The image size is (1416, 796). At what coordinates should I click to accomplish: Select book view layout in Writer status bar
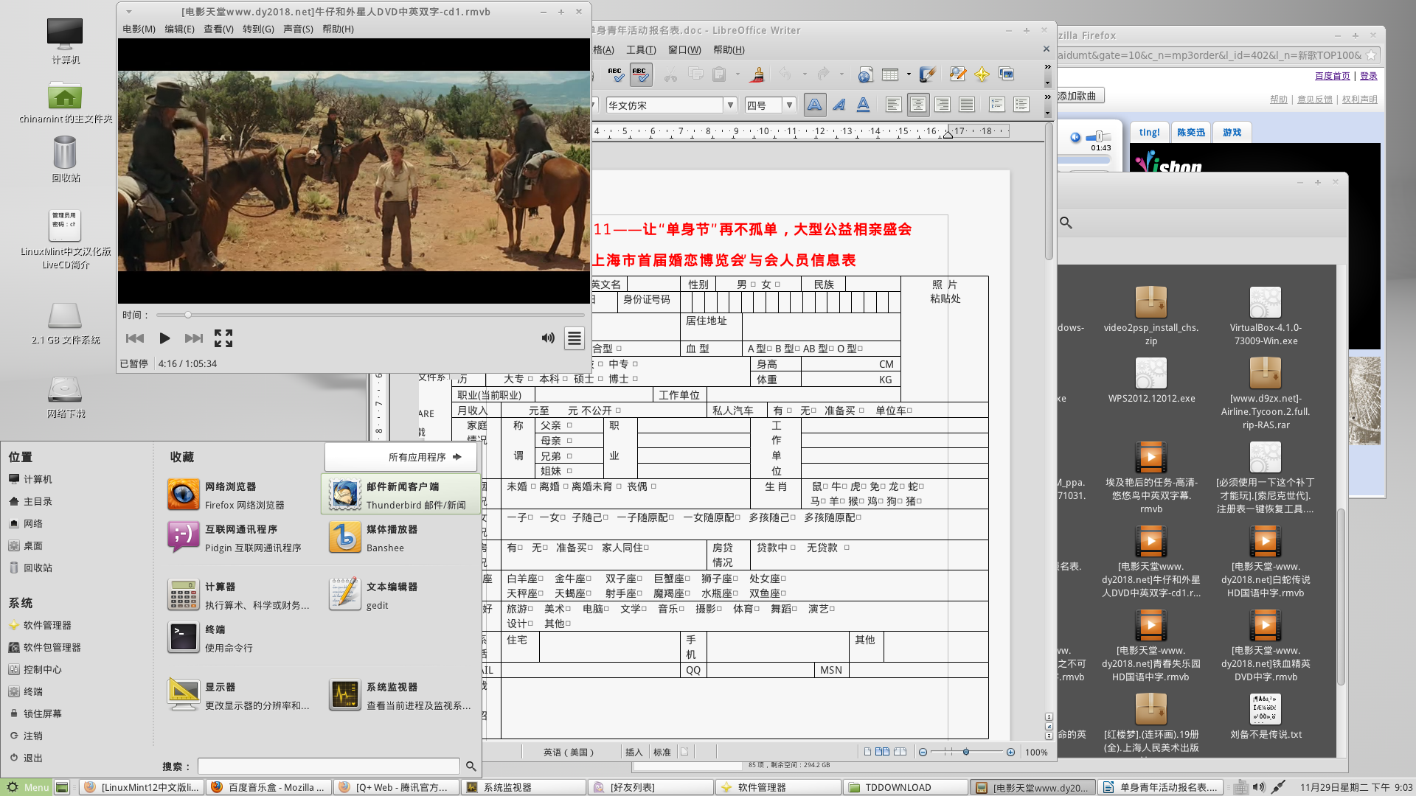coord(900,752)
